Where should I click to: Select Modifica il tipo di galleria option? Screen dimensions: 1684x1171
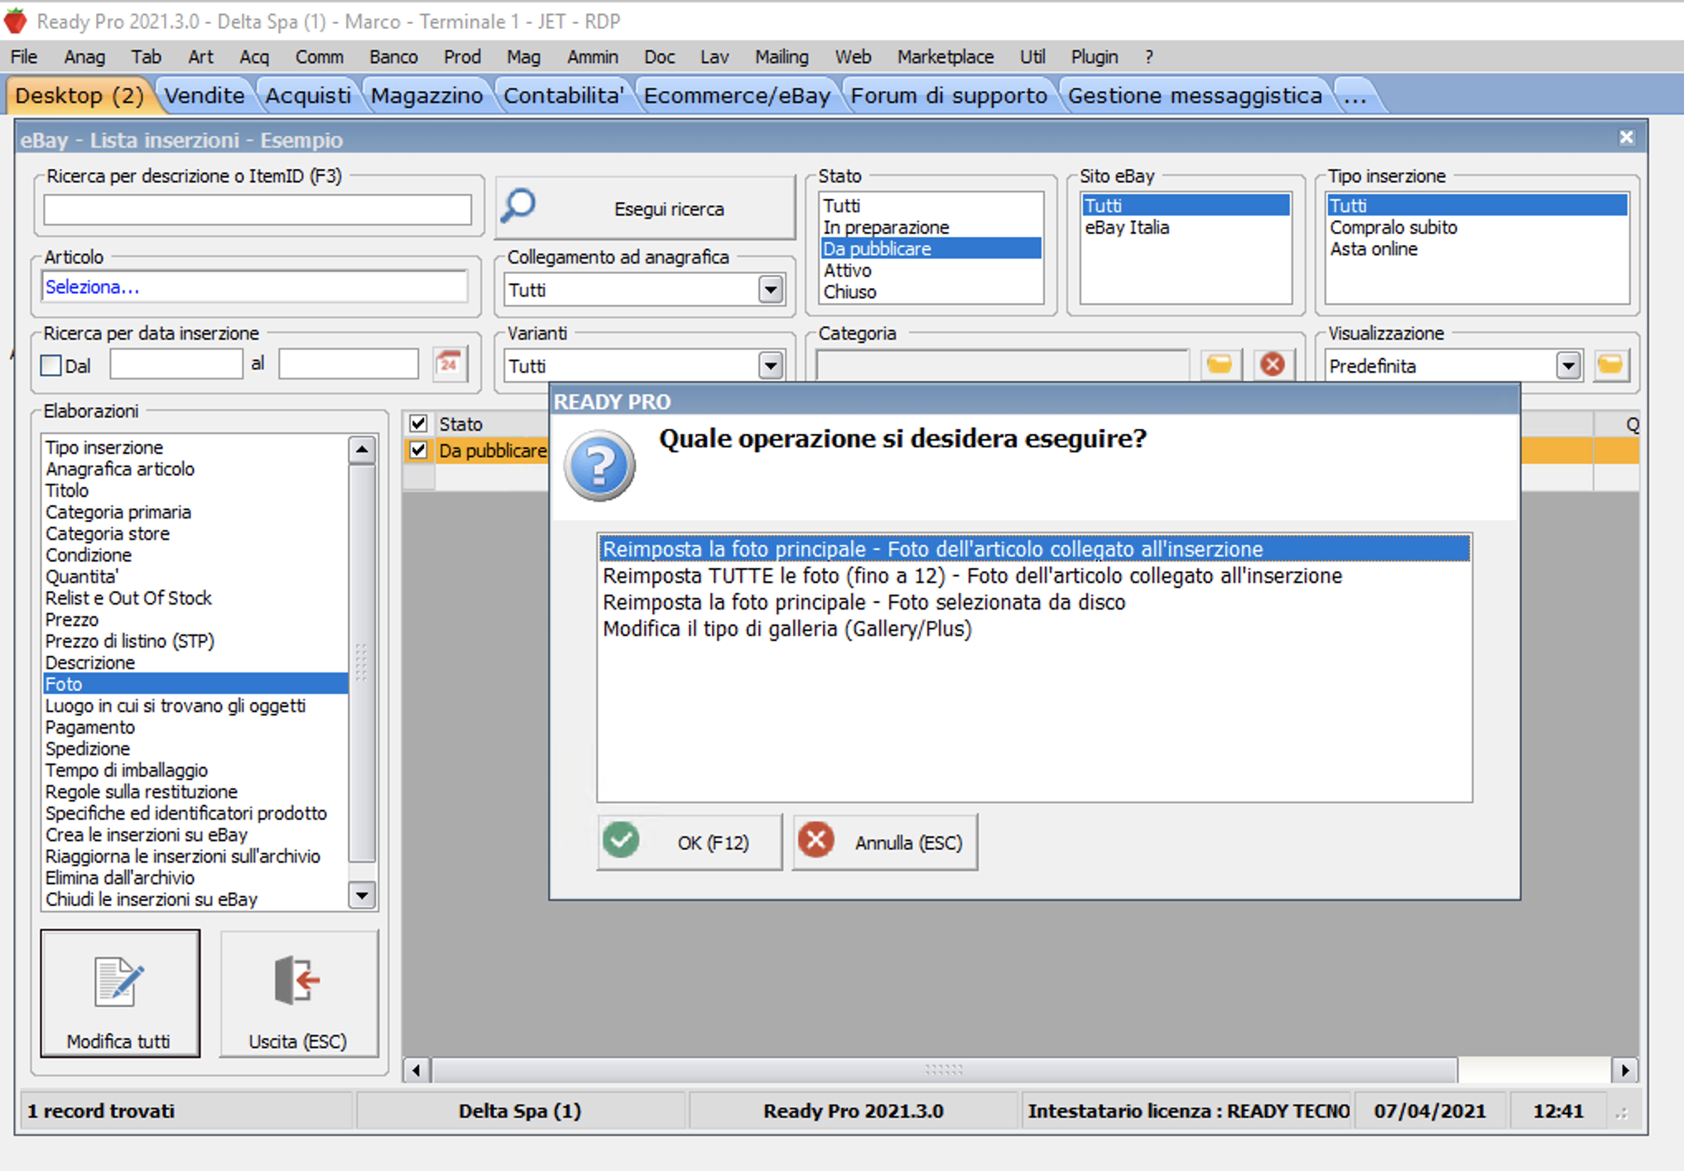(x=1033, y=629)
